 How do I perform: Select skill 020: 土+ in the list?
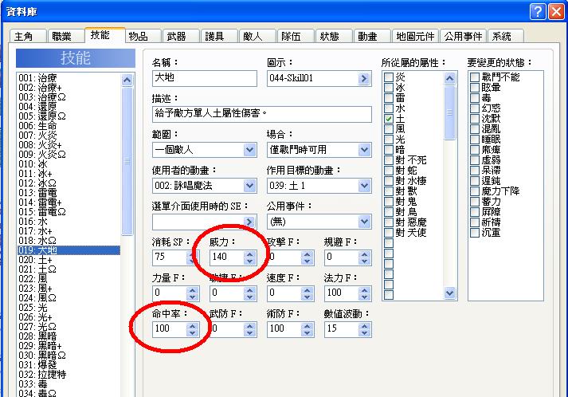(69, 260)
